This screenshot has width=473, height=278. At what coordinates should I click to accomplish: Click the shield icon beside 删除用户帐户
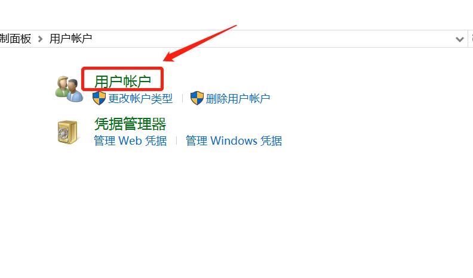(197, 98)
